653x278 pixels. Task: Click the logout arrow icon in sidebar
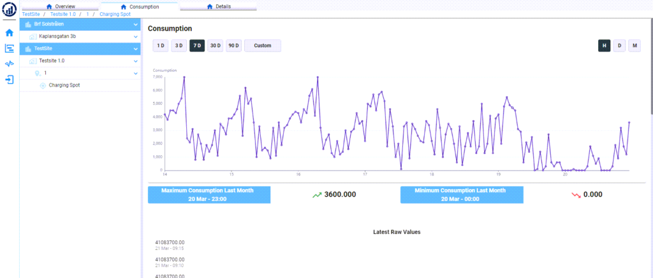9,80
